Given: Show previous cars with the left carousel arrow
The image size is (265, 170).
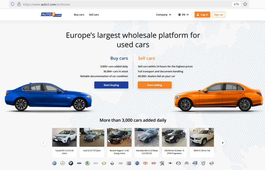Looking at the screenshot, I should (43, 143).
